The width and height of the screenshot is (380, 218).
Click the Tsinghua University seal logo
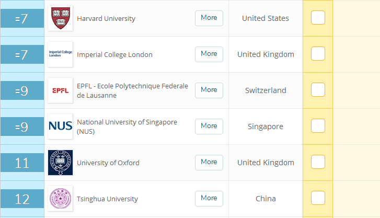point(60,199)
